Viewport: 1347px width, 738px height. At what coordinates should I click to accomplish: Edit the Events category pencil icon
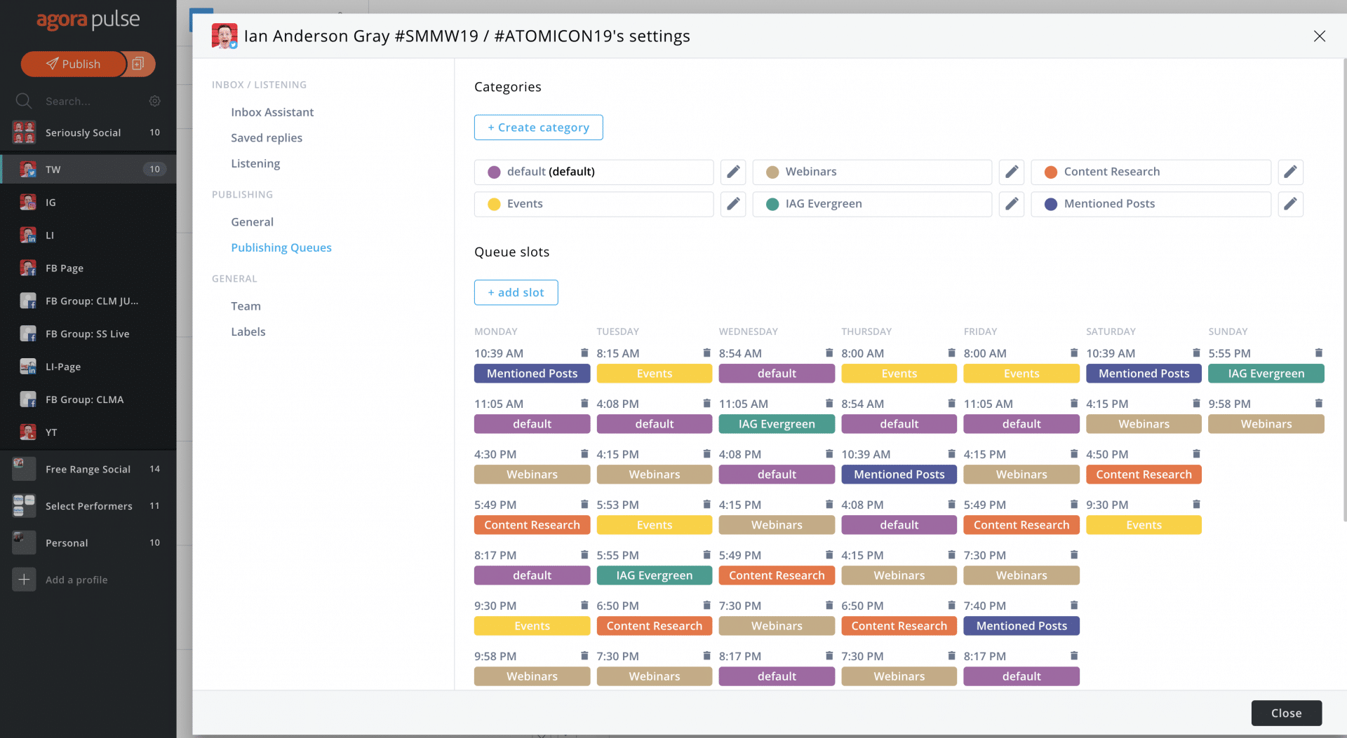pos(732,204)
